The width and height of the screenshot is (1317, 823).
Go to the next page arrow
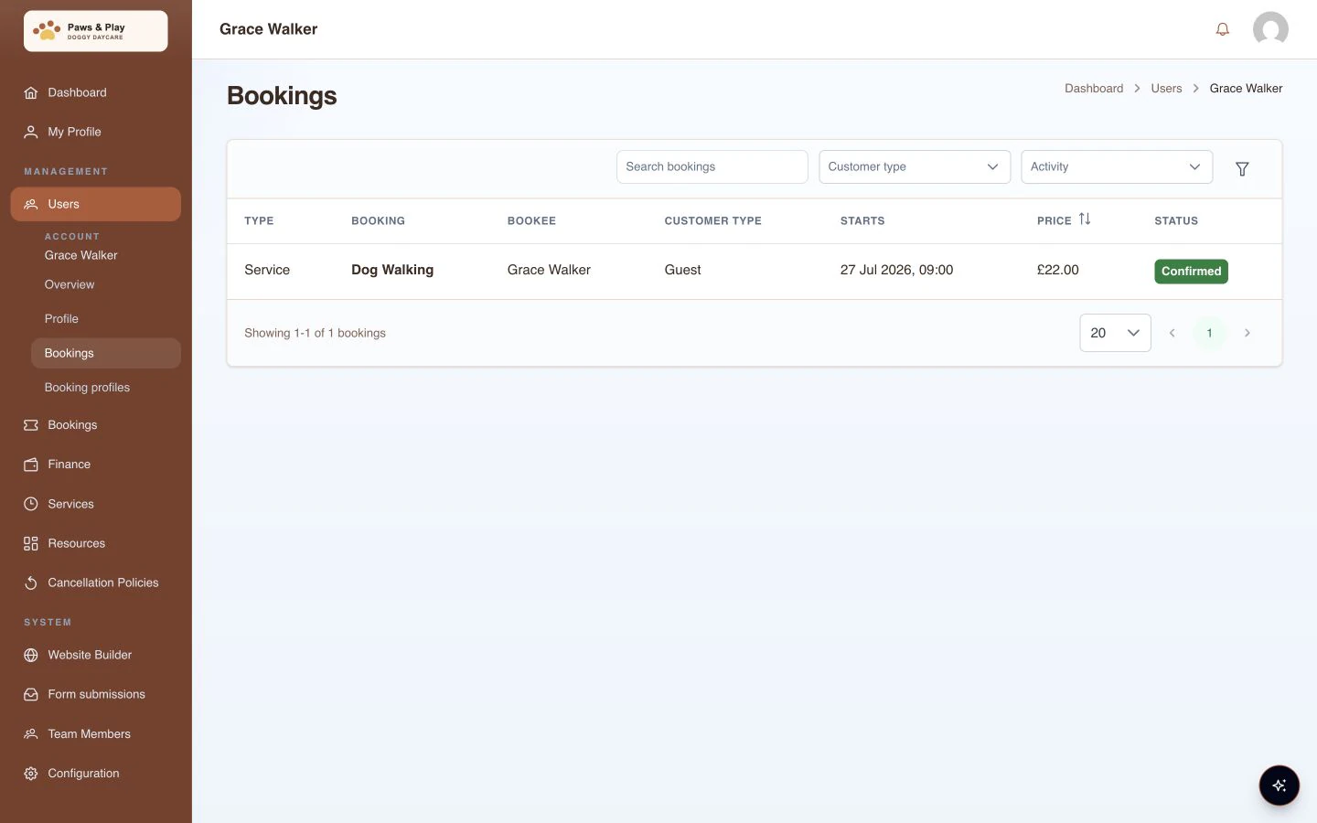(x=1247, y=333)
